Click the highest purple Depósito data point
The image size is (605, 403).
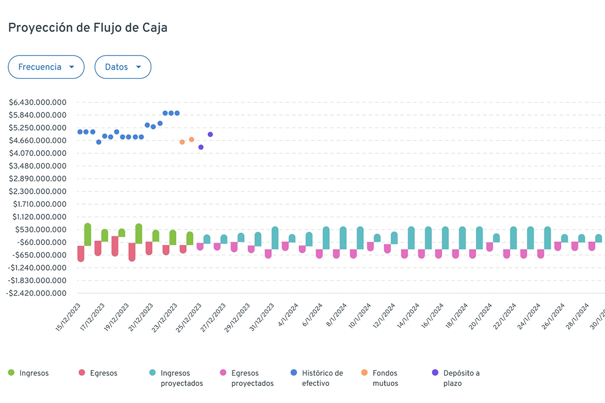click(210, 134)
